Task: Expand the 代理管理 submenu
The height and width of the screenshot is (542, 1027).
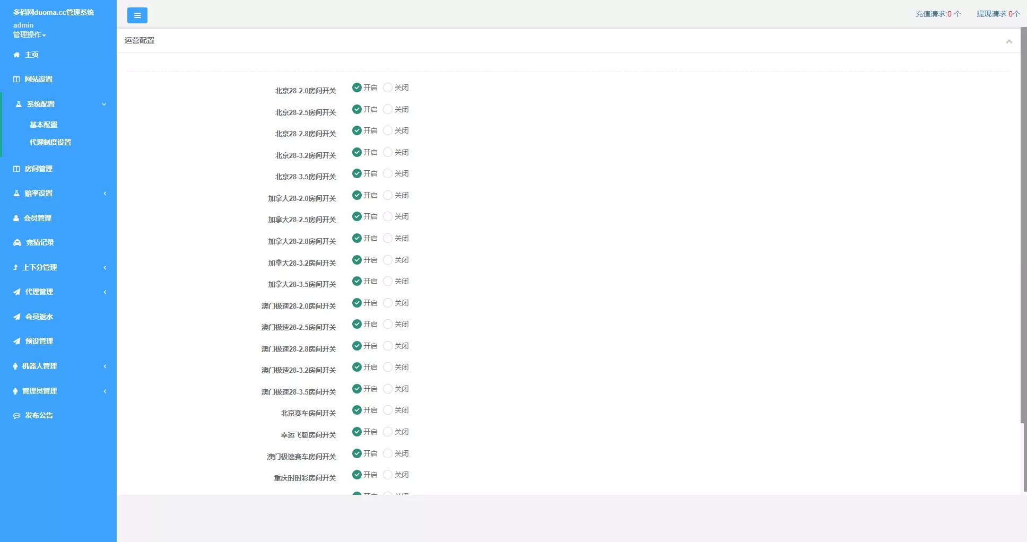Action: click(105, 292)
